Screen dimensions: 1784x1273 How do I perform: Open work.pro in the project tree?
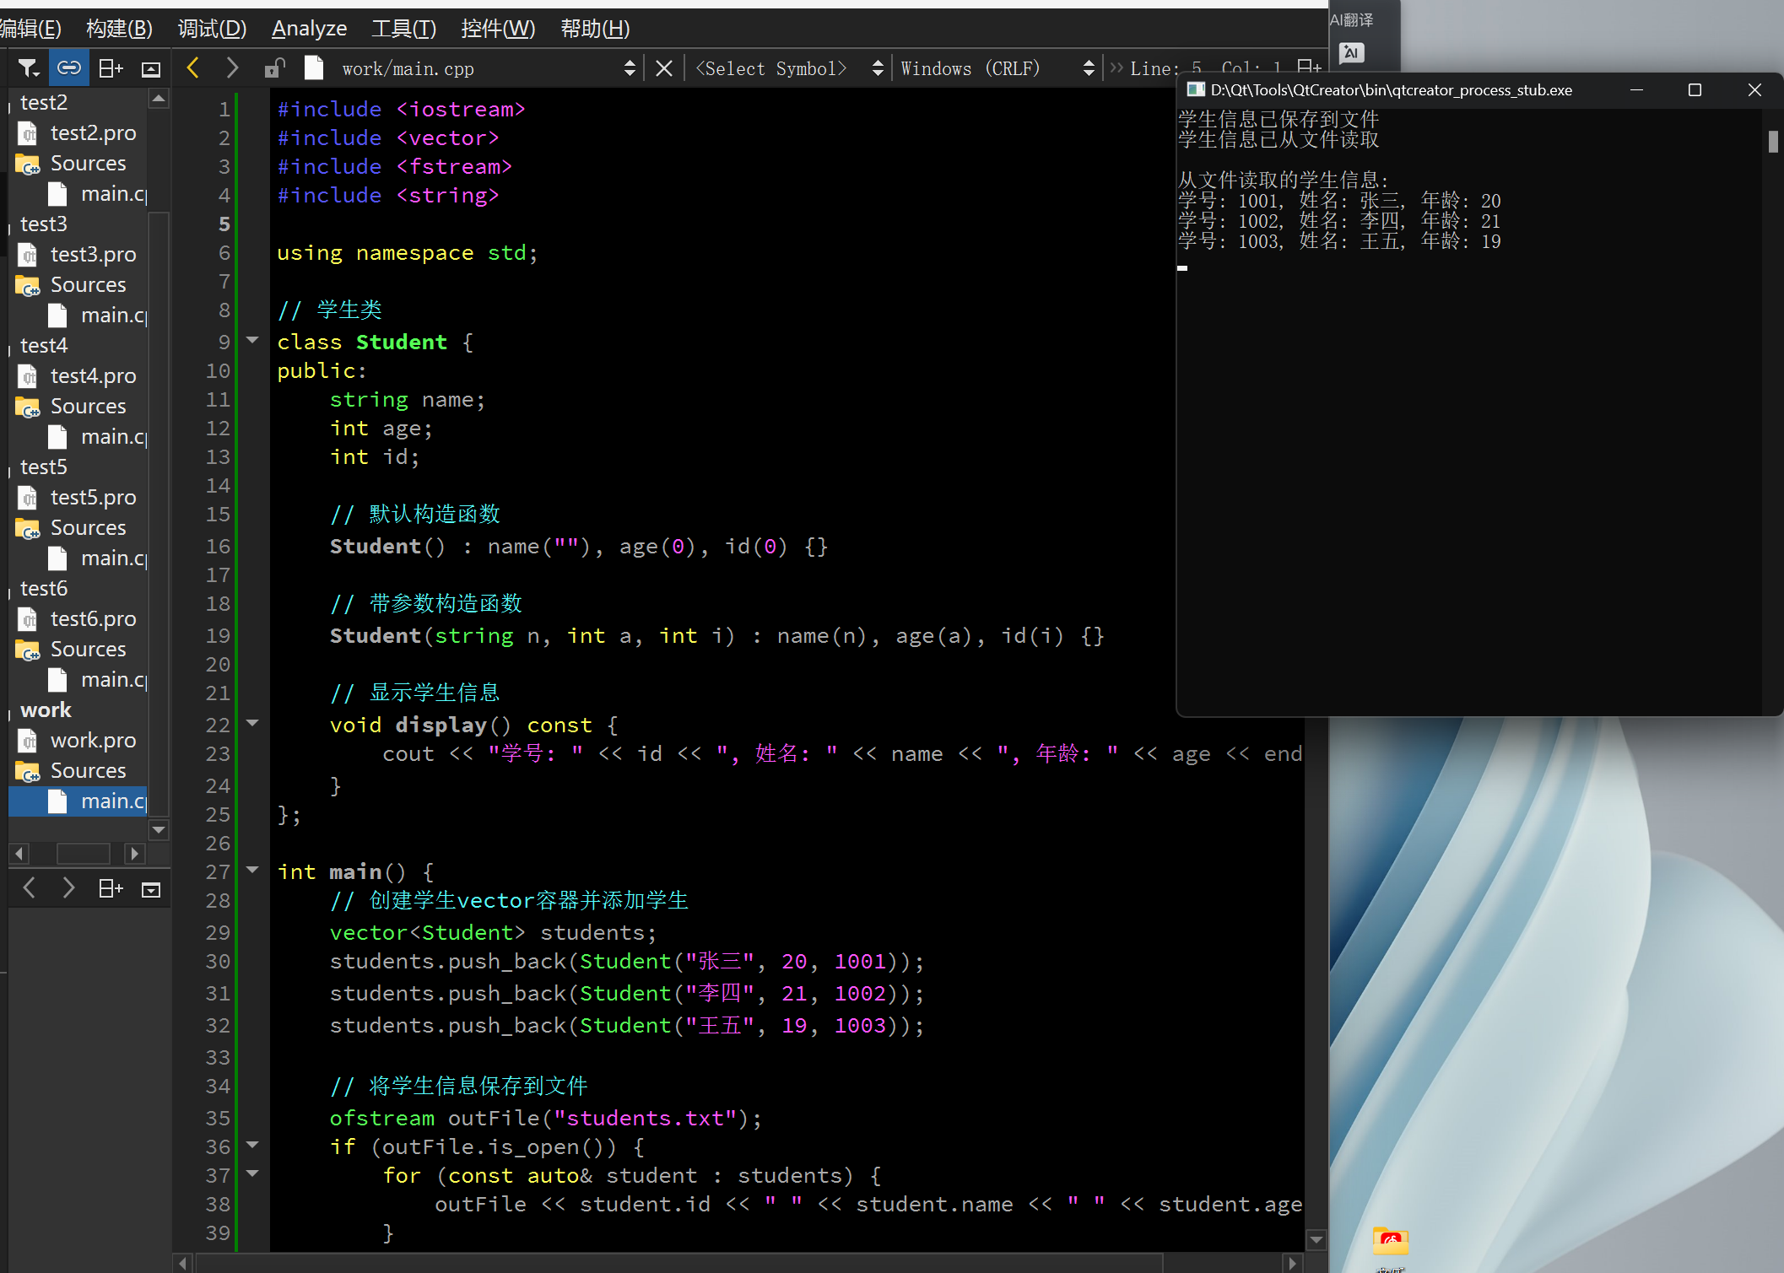93,740
